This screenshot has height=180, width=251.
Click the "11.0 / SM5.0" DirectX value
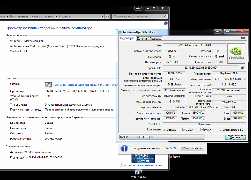pyautogui.click(x=229, y=85)
